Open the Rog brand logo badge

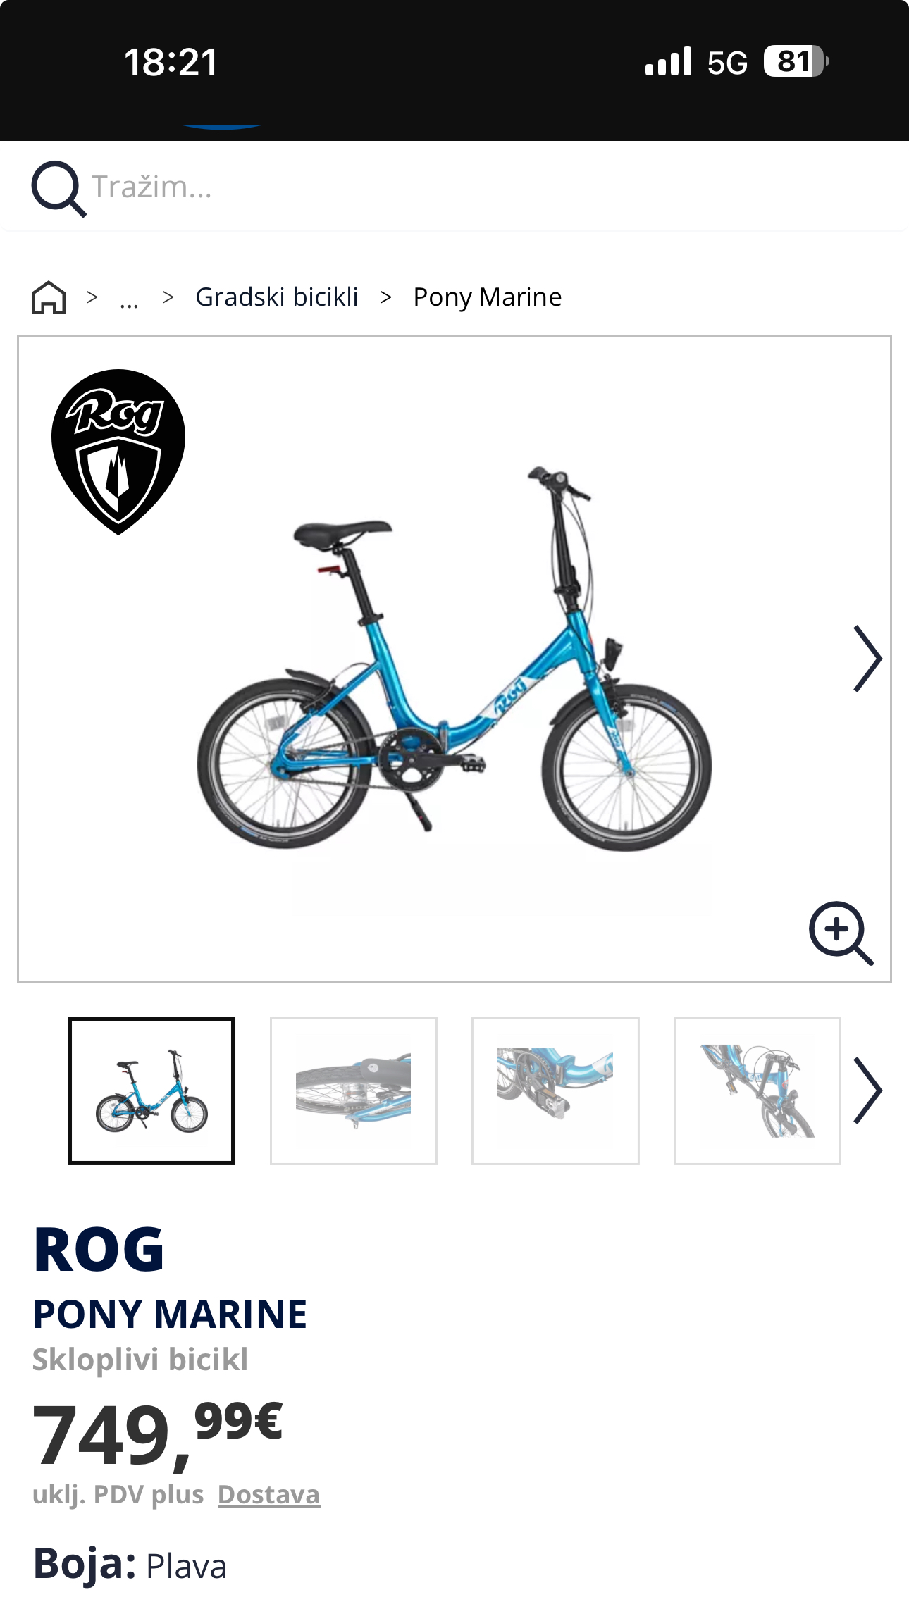tap(118, 452)
